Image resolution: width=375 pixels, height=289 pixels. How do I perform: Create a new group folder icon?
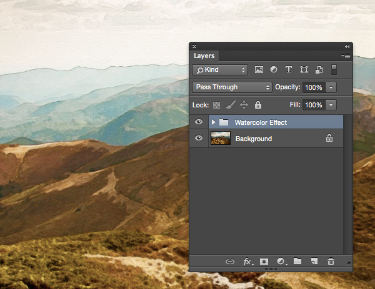click(297, 261)
